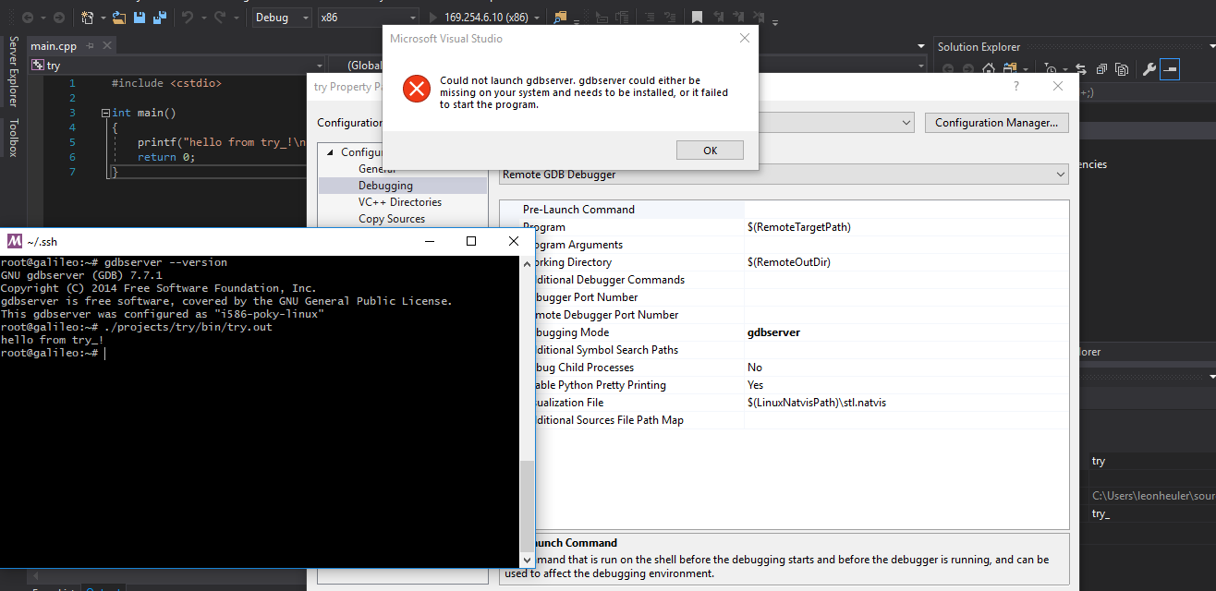
Task: Click the Undo icon in the toolbar
Action: (189, 17)
